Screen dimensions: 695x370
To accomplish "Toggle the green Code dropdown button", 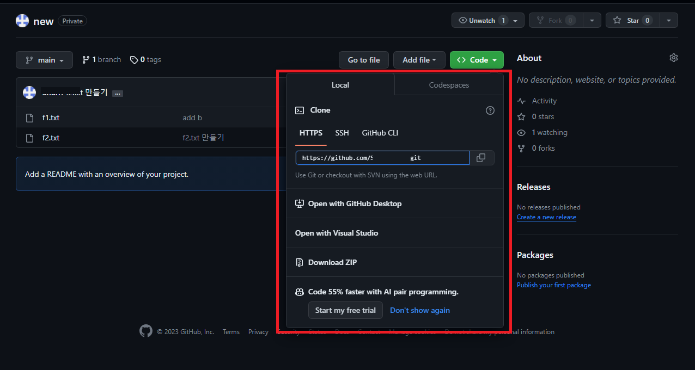I will coord(477,60).
